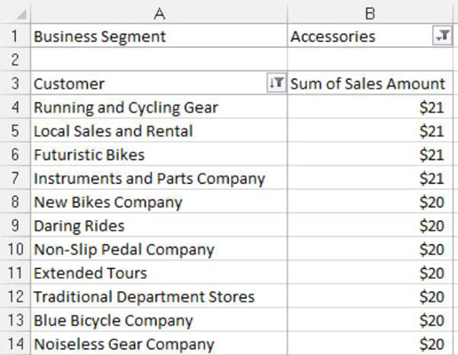The height and width of the screenshot is (355, 458).
Task: Click the Local Sales and Rental cell
Action: tap(159, 130)
